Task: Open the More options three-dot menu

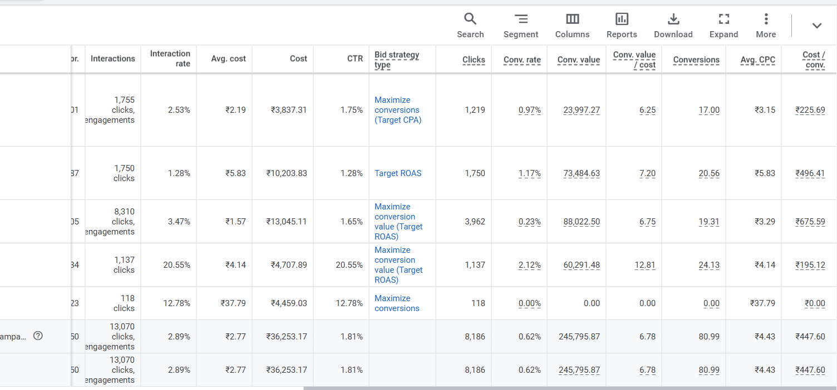Action: click(x=766, y=26)
